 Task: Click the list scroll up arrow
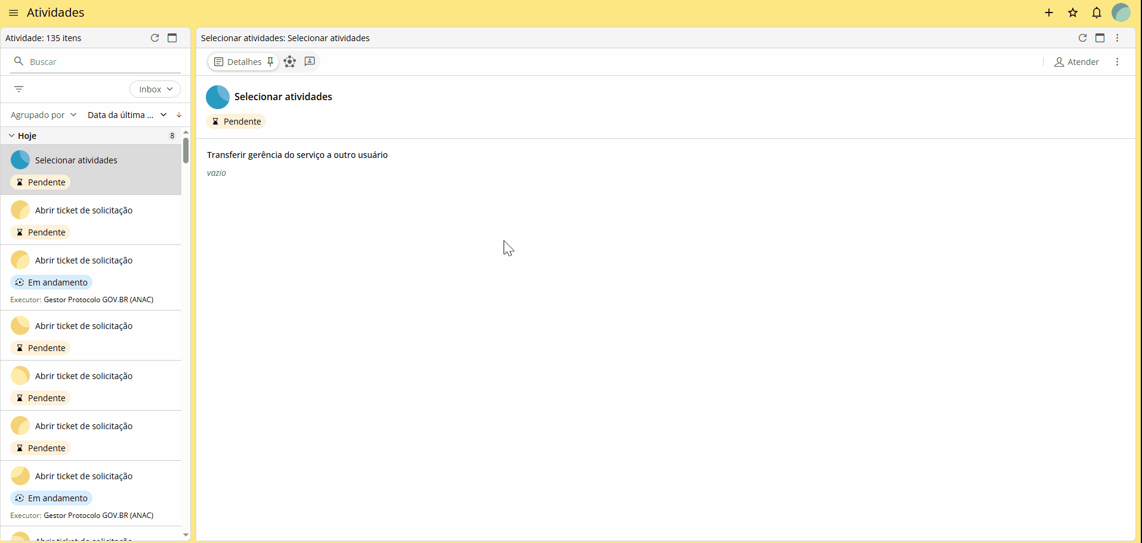(186, 132)
